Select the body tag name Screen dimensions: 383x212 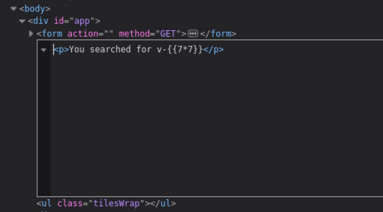point(35,9)
